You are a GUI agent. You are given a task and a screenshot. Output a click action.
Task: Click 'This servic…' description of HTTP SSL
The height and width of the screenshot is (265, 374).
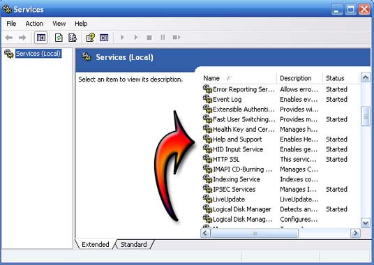(298, 159)
